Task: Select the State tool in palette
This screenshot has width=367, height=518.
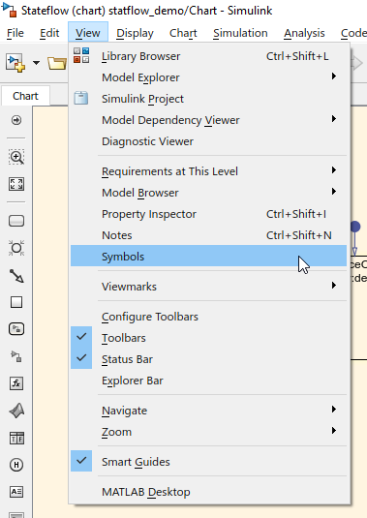Action: point(16,221)
